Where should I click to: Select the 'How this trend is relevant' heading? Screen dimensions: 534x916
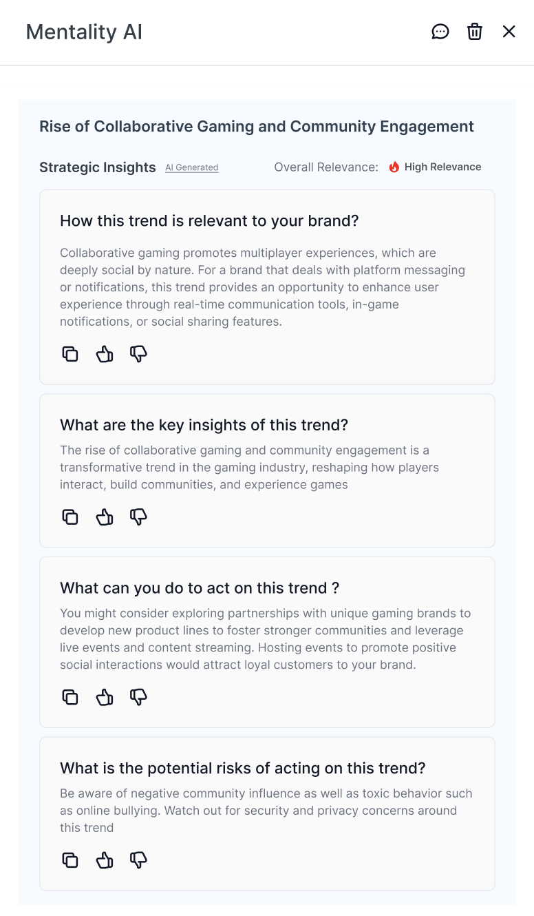(x=209, y=221)
